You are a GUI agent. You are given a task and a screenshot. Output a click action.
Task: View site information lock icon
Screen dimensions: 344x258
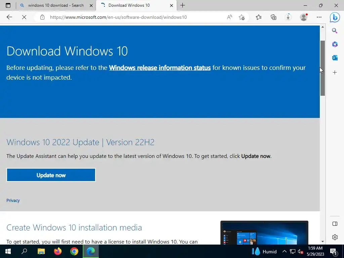(x=42, y=17)
